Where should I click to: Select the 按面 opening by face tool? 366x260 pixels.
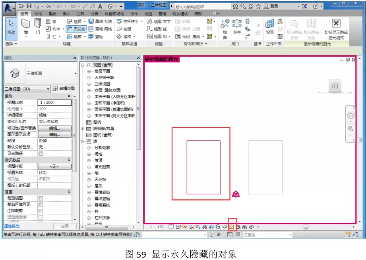[225, 29]
